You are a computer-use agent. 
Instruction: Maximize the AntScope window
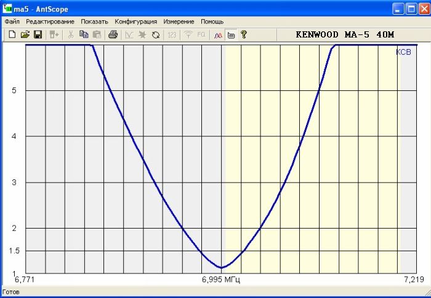coord(408,9)
